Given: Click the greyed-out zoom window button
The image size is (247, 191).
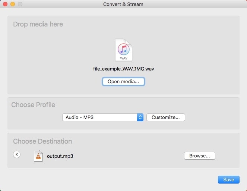Looking at the screenshot, I should (x=20, y=4).
